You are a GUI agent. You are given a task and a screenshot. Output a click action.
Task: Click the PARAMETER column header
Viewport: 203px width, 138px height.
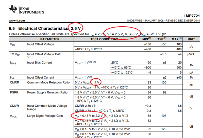(x=50, y=39)
